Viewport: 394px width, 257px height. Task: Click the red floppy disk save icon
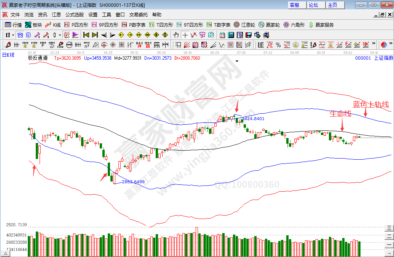click(x=248, y=35)
